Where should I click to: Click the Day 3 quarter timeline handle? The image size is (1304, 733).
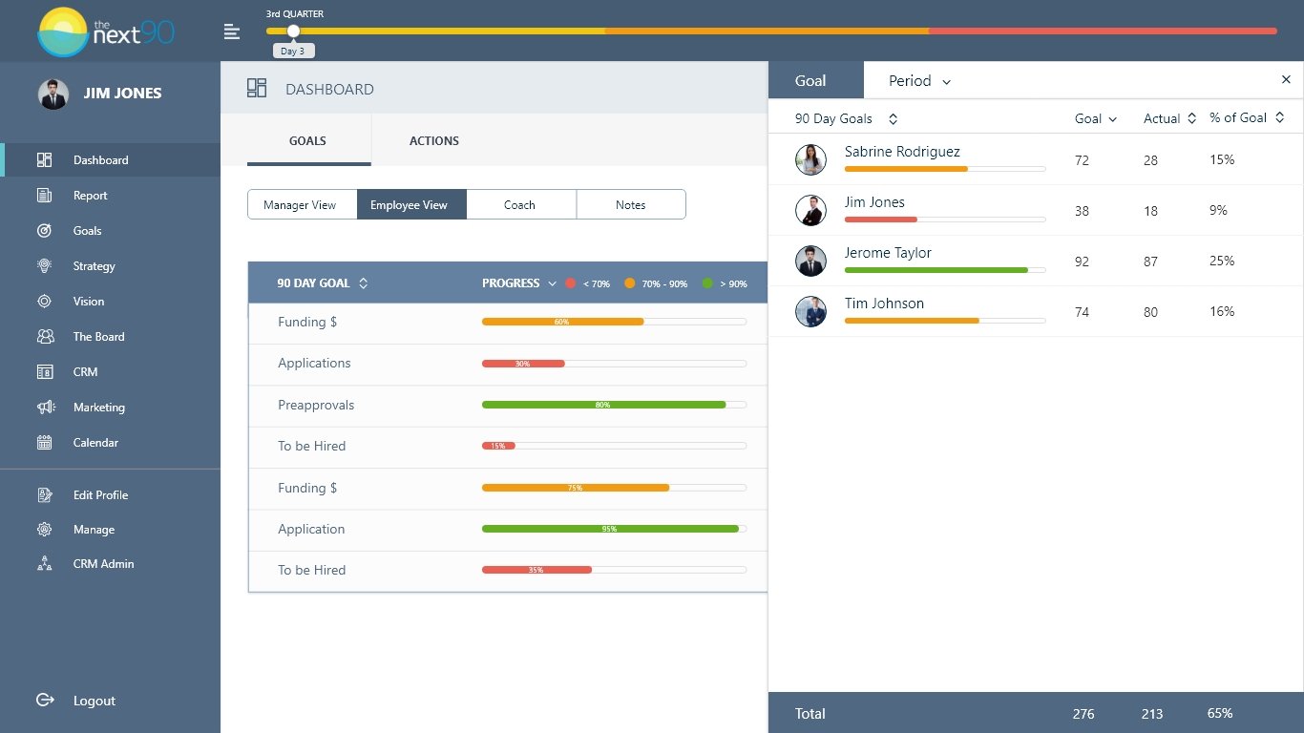[x=293, y=31]
